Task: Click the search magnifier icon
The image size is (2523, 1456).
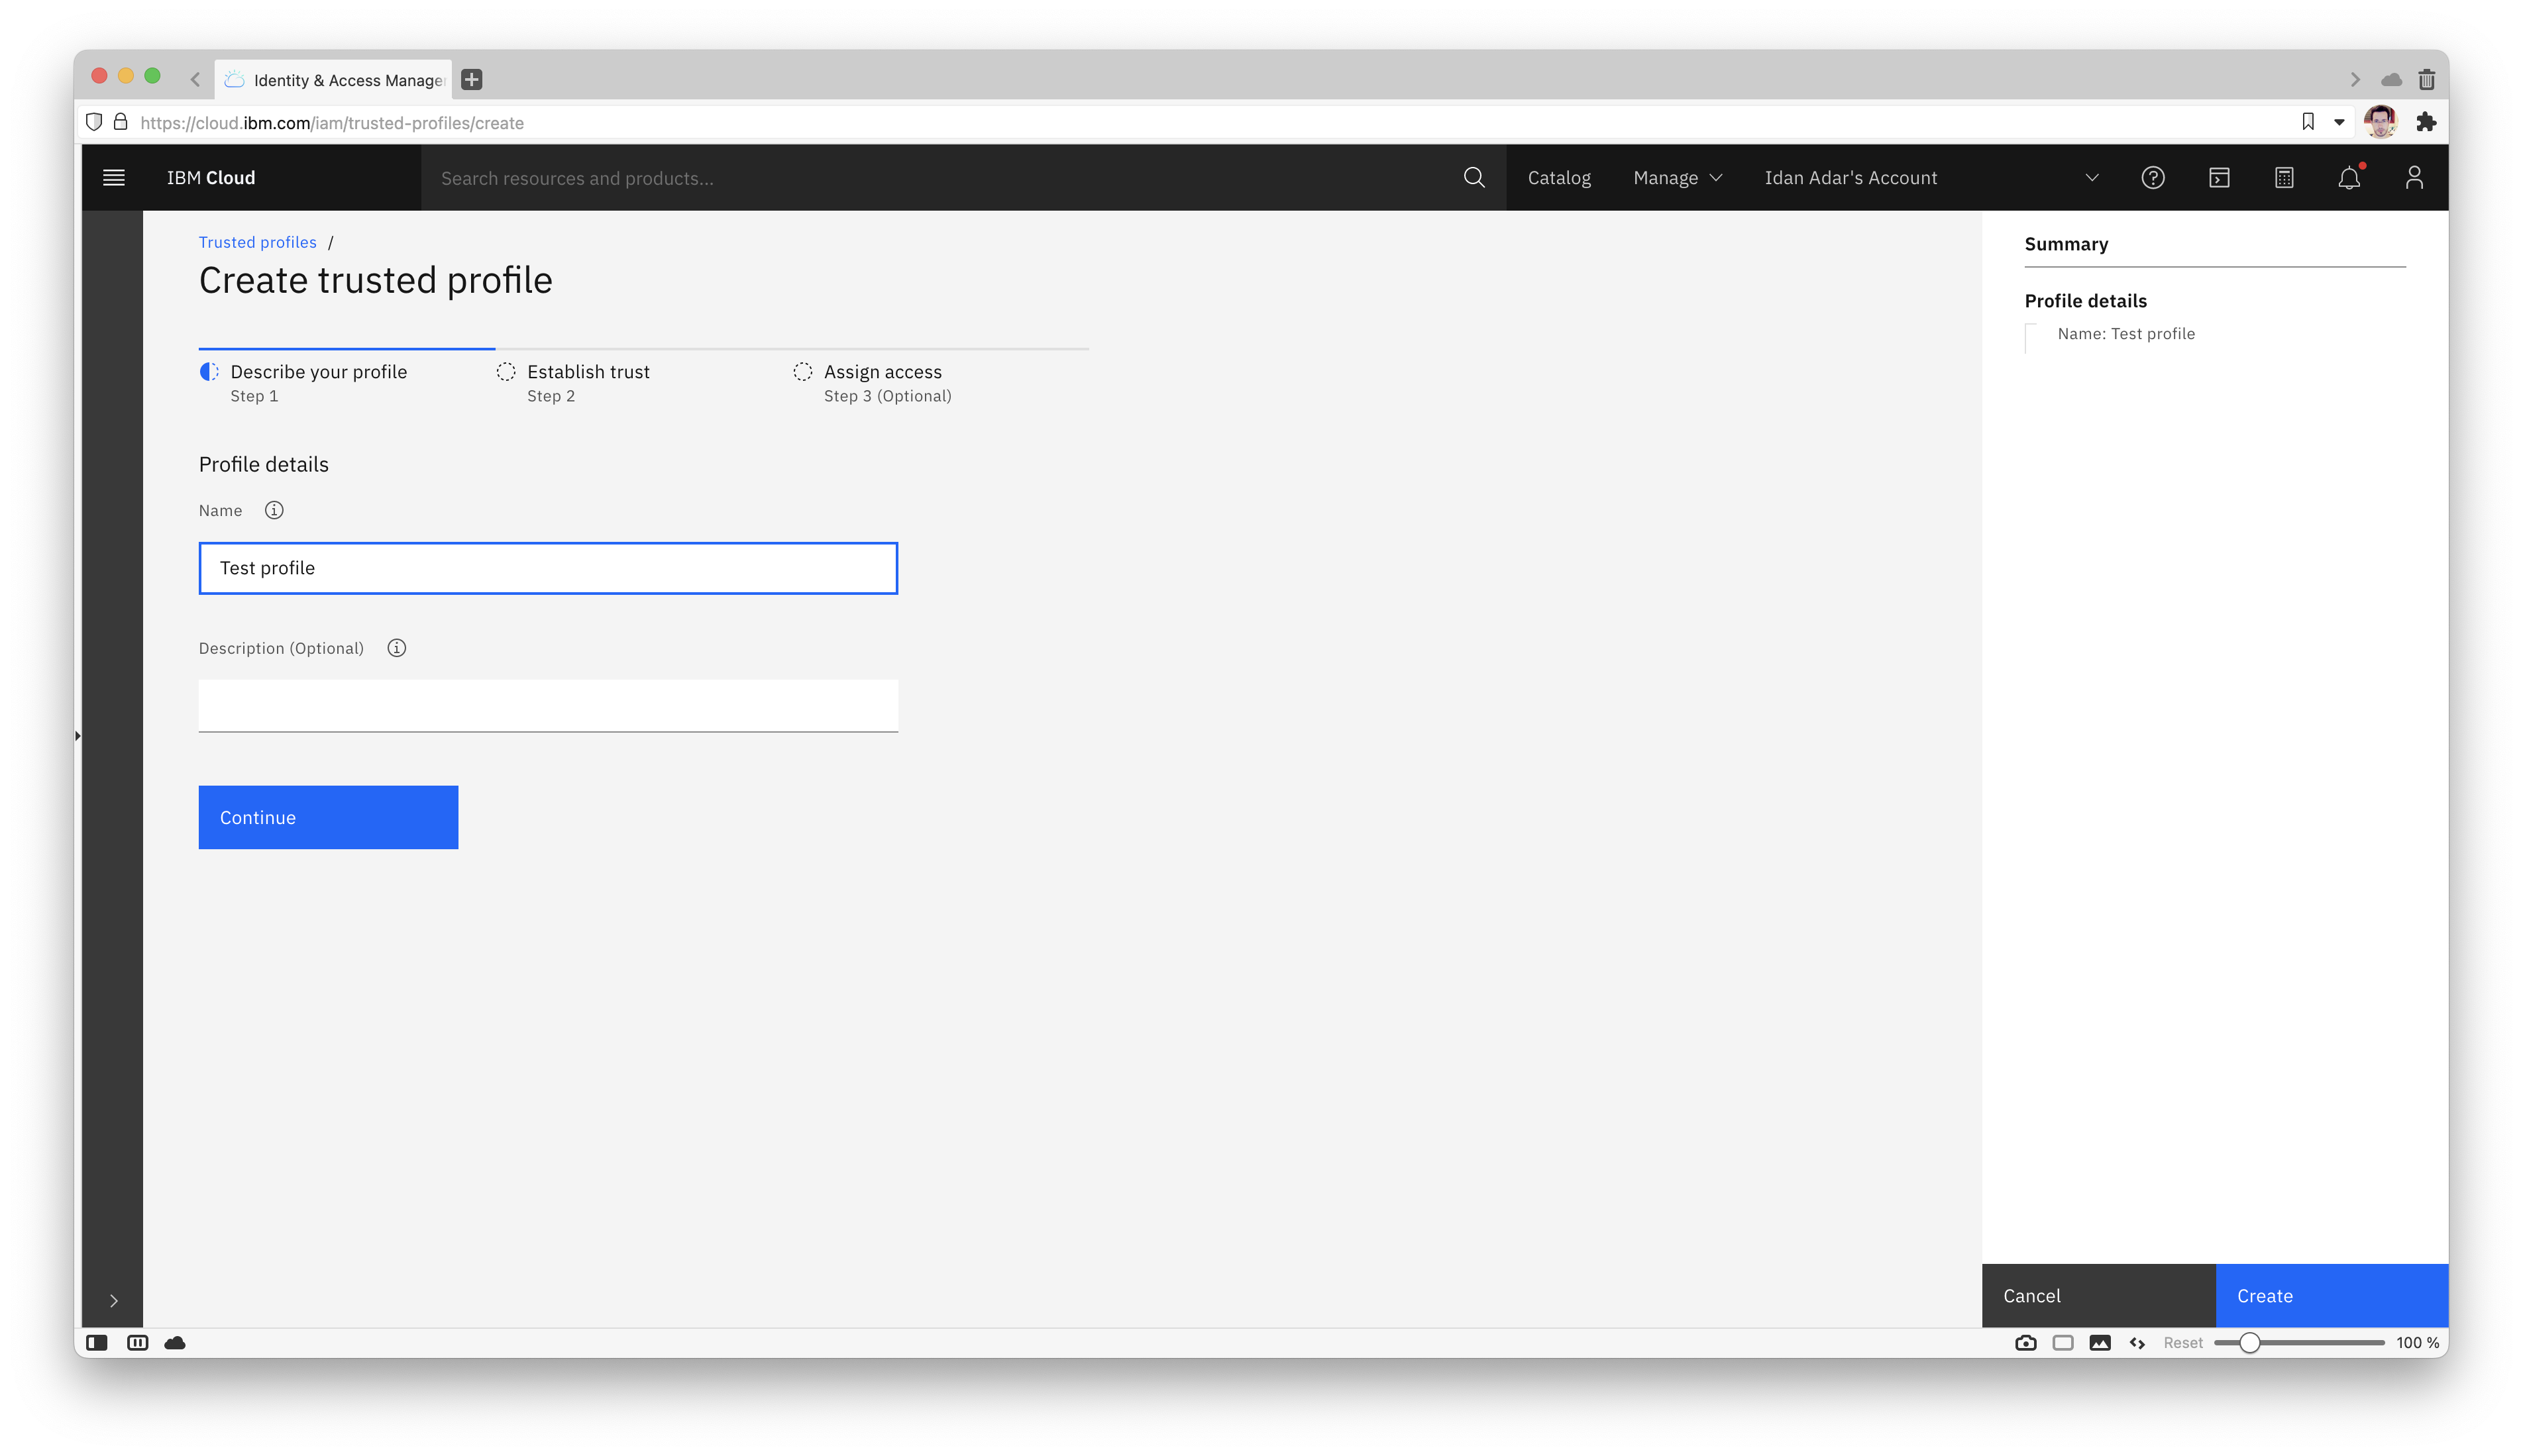Action: pyautogui.click(x=1473, y=178)
